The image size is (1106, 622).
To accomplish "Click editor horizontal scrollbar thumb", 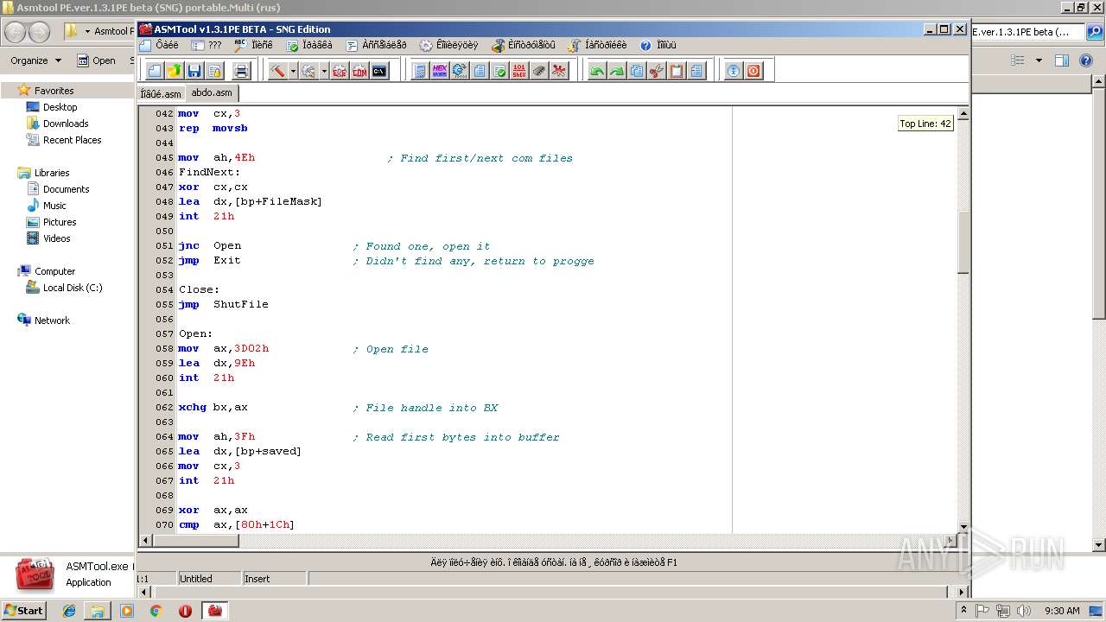I will [195, 541].
